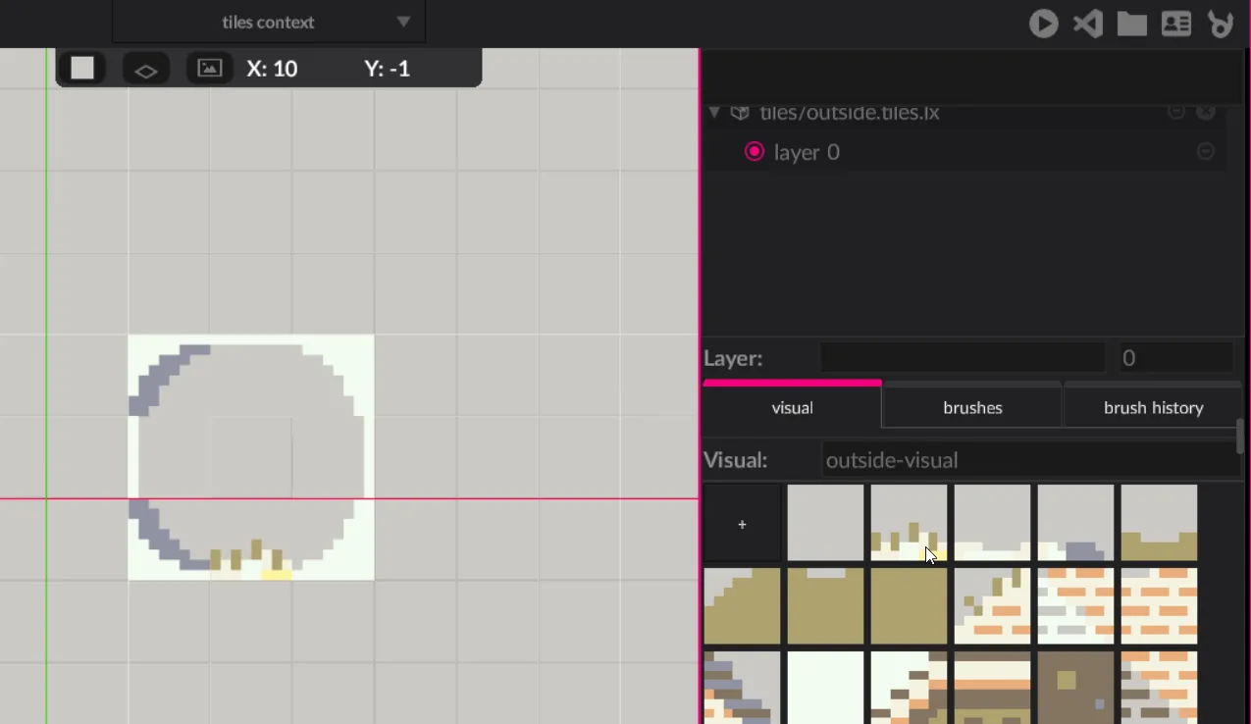This screenshot has height=724, width=1251.
Task: Close the tiles/outside.tiles.lx entry
Action: (1206, 112)
